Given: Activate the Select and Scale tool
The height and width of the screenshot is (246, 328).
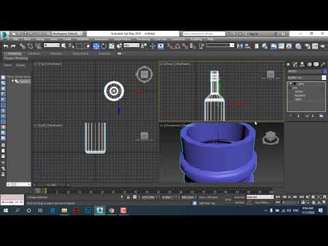Looking at the screenshot, I should 111,46.
